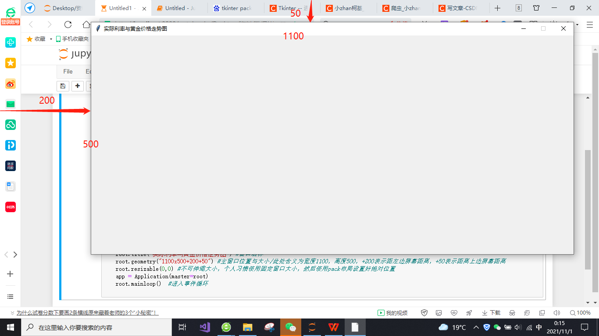Open WeChat from the taskbar
Viewport: 599px width, 336px height.
click(x=291, y=327)
